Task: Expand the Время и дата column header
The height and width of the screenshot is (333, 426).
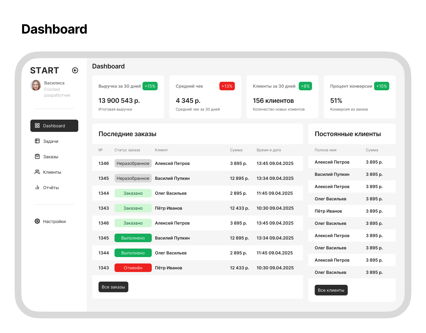Action: tap(269, 150)
